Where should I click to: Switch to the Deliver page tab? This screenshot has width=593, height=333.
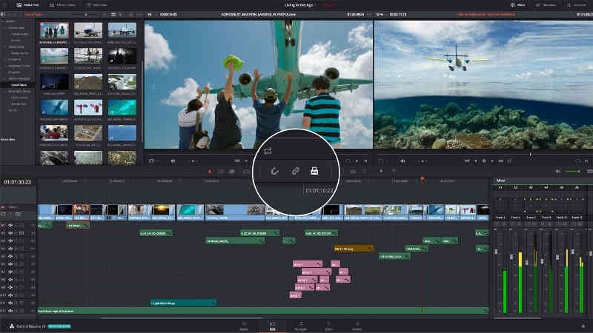(x=357, y=326)
